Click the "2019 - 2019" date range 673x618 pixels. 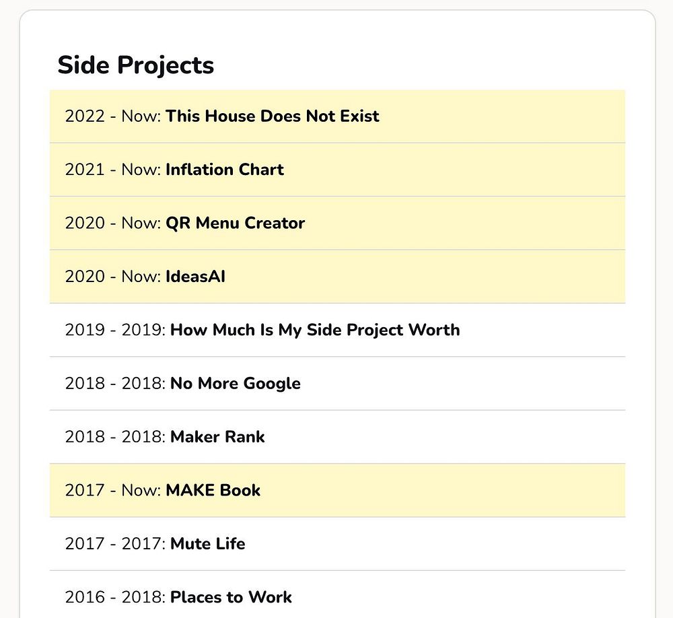(115, 330)
